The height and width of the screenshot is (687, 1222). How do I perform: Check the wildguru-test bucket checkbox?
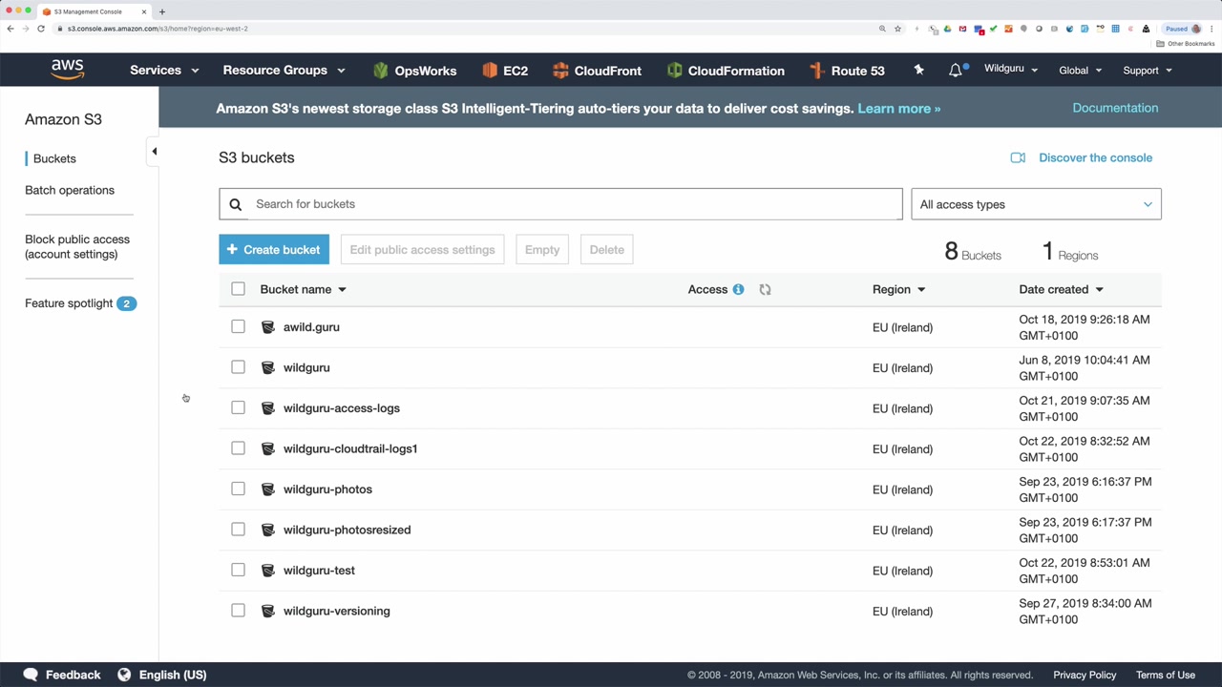[x=238, y=571]
